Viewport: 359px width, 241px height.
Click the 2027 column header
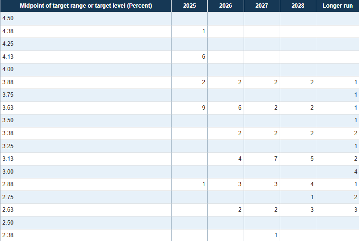[x=261, y=6]
